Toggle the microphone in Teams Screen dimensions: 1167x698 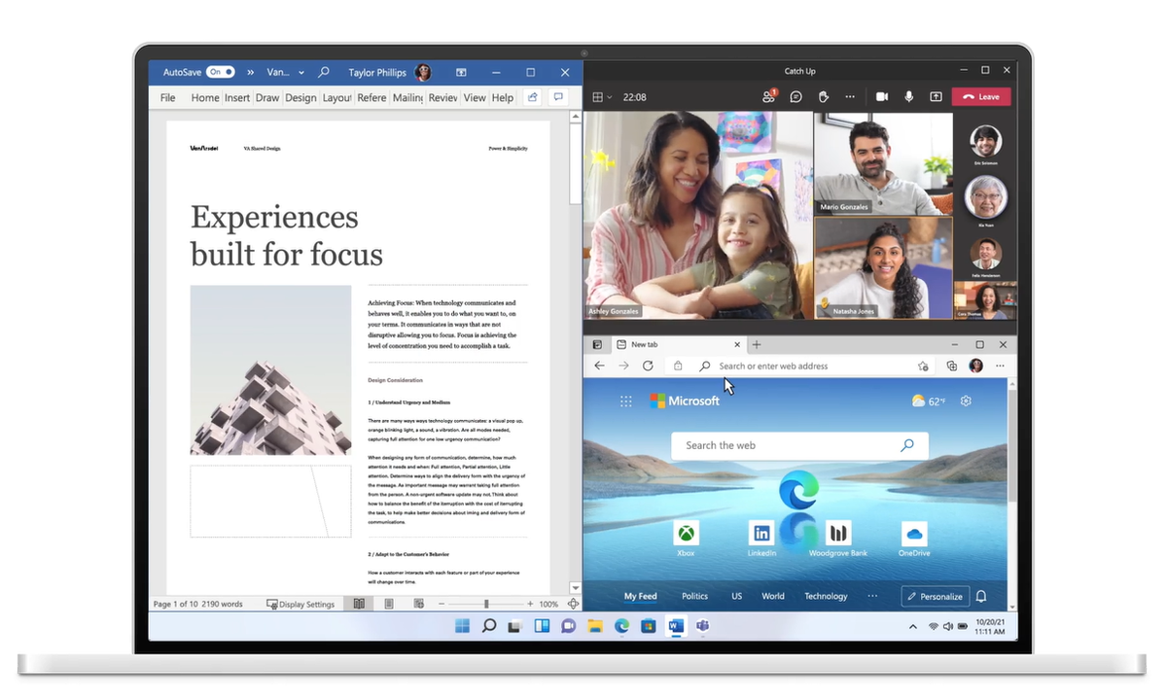click(x=909, y=96)
